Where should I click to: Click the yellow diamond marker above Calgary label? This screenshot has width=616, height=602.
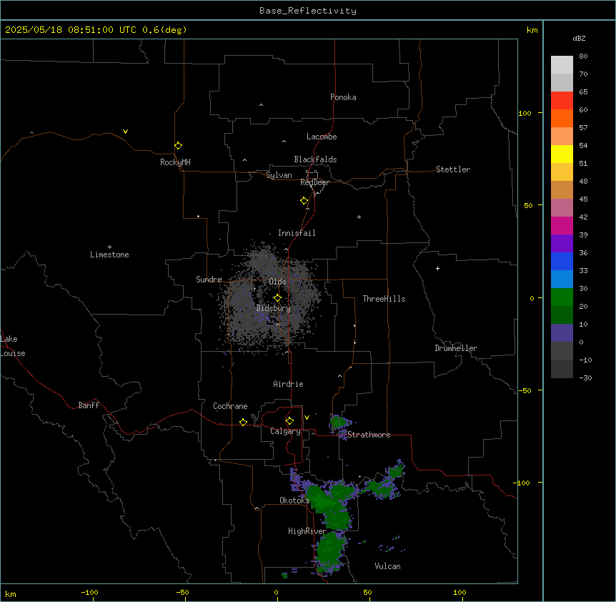tap(289, 421)
